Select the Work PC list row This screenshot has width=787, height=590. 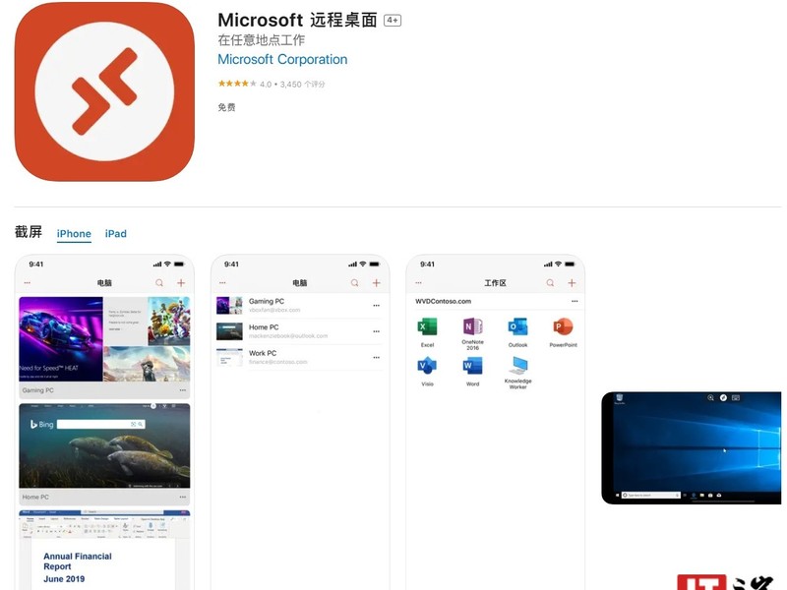click(x=299, y=357)
